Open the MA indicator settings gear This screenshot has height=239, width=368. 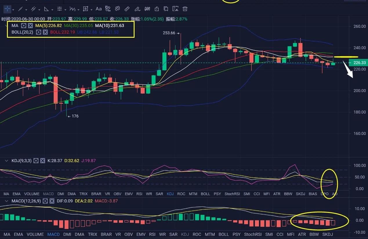(24, 26)
